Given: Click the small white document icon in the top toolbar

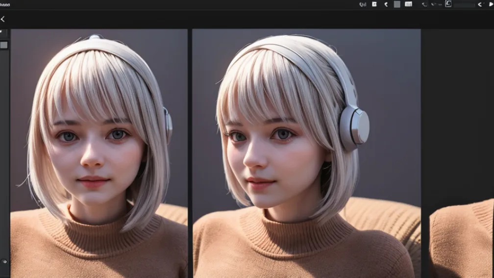Looking at the screenshot, I should (374, 4).
